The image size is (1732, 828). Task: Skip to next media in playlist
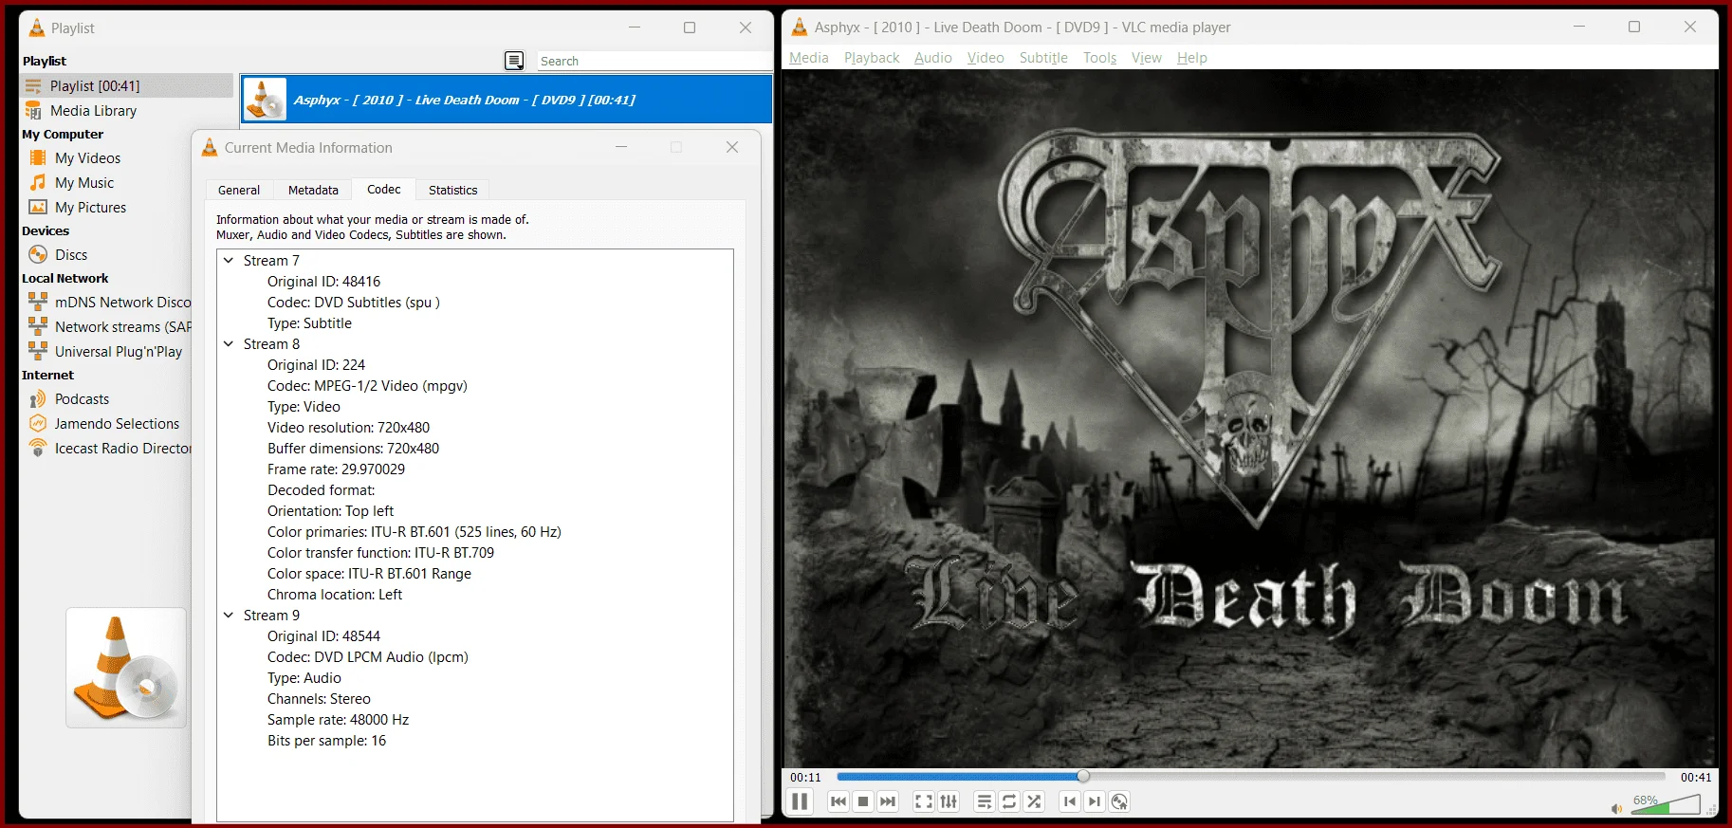point(888,801)
